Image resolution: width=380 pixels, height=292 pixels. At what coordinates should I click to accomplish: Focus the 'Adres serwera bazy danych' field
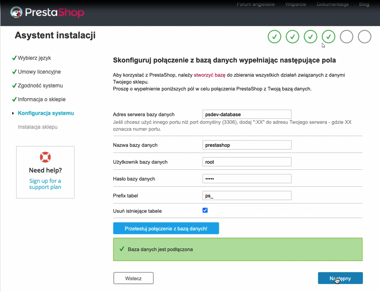(x=247, y=114)
